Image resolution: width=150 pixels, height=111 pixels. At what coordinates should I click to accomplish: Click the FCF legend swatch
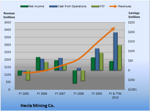point(95,6)
